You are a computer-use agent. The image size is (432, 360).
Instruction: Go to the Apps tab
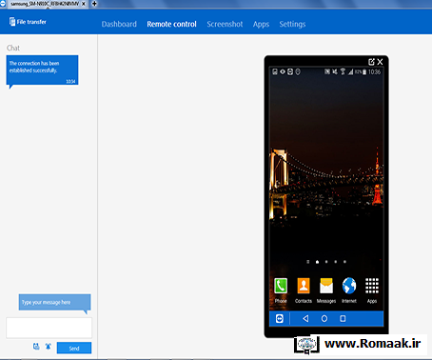(261, 25)
